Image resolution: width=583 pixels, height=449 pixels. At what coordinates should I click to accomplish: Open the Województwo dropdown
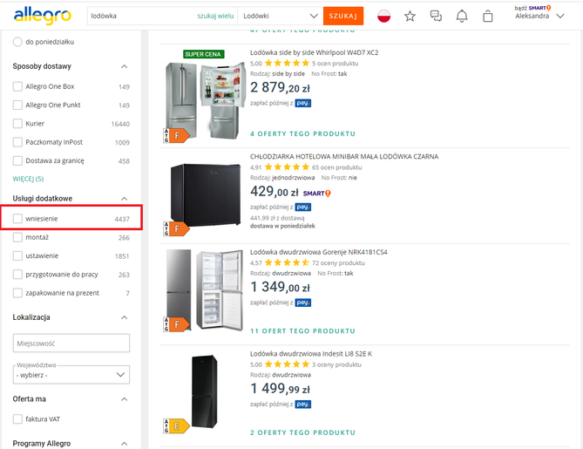71,374
